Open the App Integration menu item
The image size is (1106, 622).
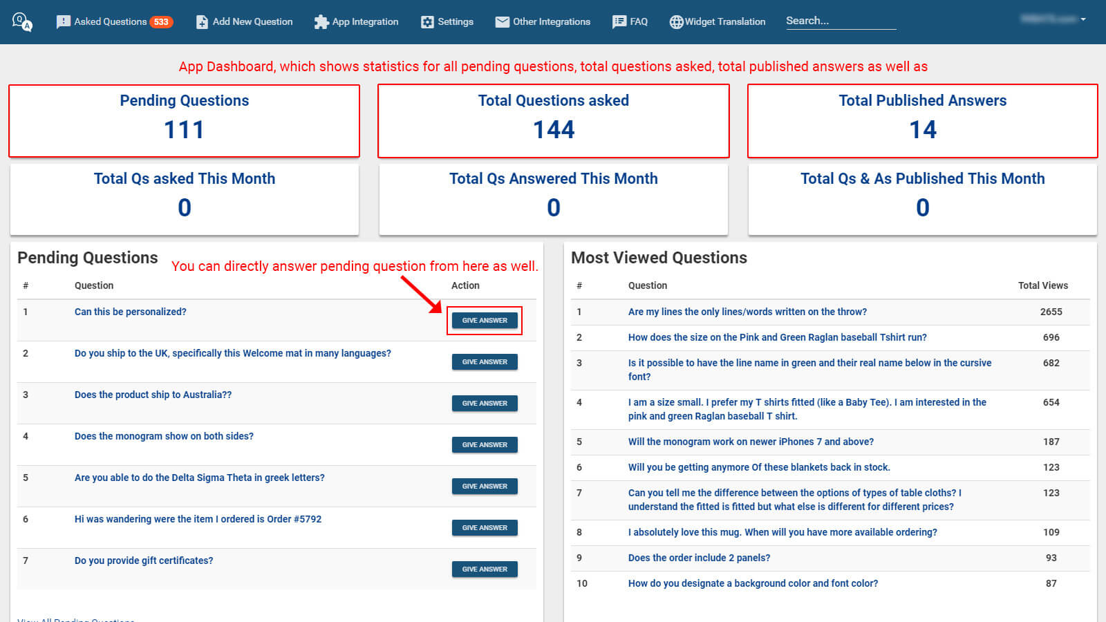pyautogui.click(x=356, y=22)
